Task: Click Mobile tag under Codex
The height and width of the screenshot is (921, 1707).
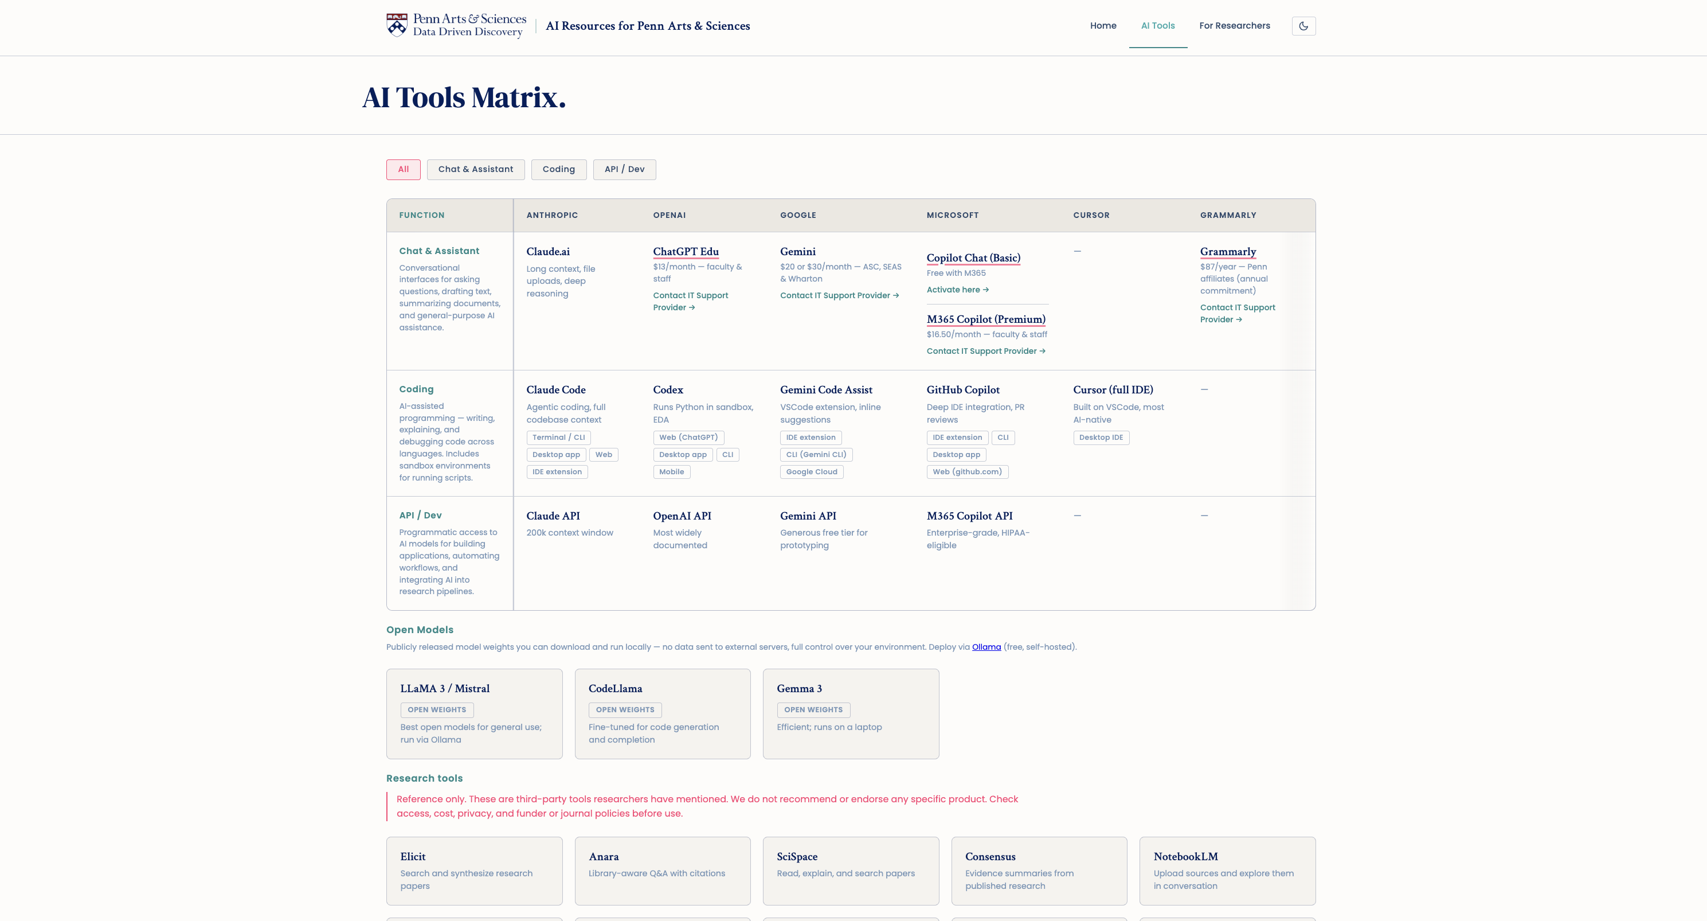Action: point(671,472)
